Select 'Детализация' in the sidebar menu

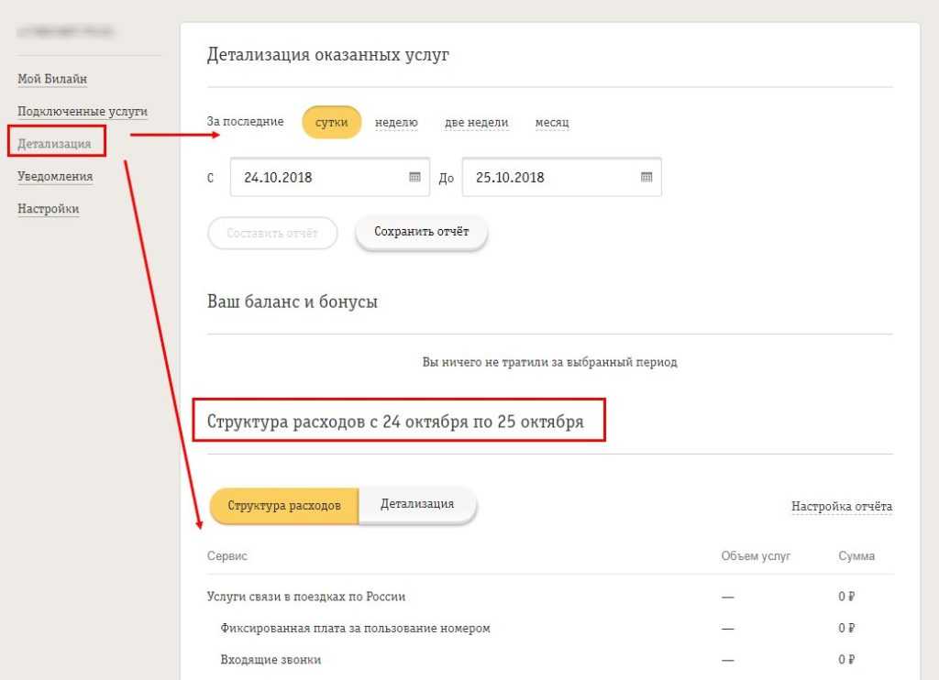(x=54, y=144)
